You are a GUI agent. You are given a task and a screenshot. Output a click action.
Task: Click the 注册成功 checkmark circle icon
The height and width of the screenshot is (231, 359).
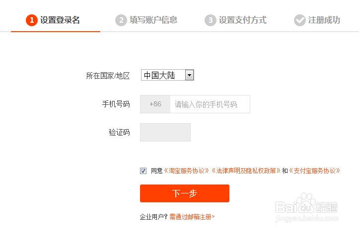pos(299,20)
